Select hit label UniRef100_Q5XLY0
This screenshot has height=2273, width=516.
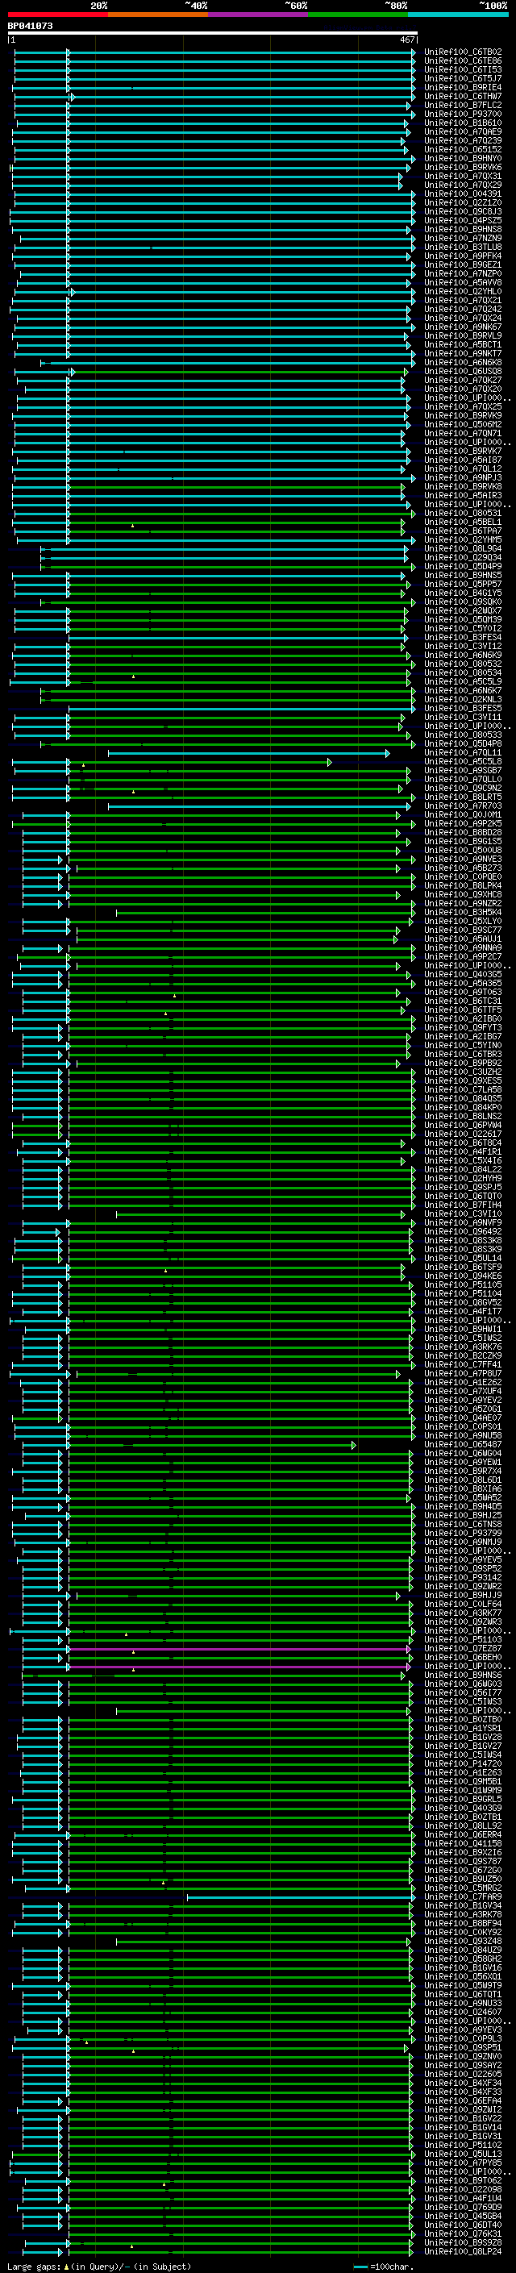pos(463,921)
